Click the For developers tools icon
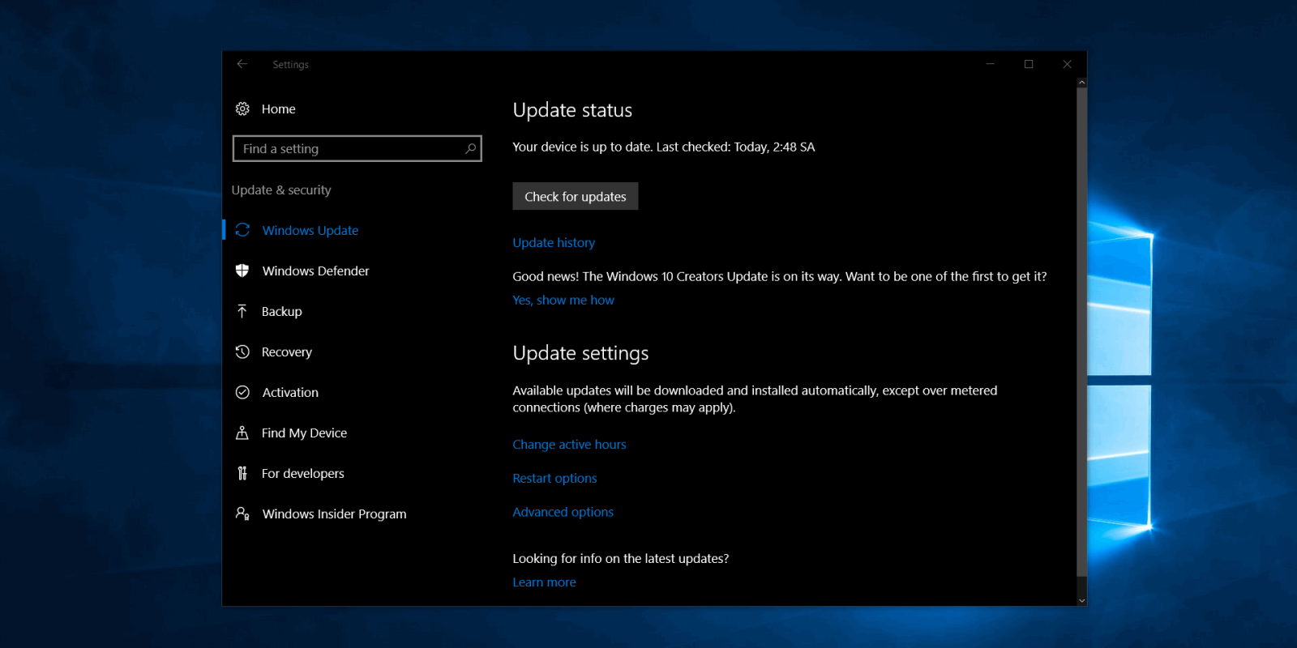 coord(242,473)
